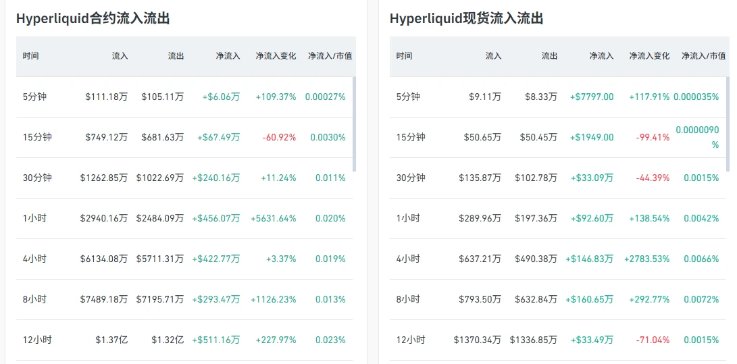This screenshot has width=737, height=364.
Task: Click the +2783.53% spot change value
Action: [646, 259]
